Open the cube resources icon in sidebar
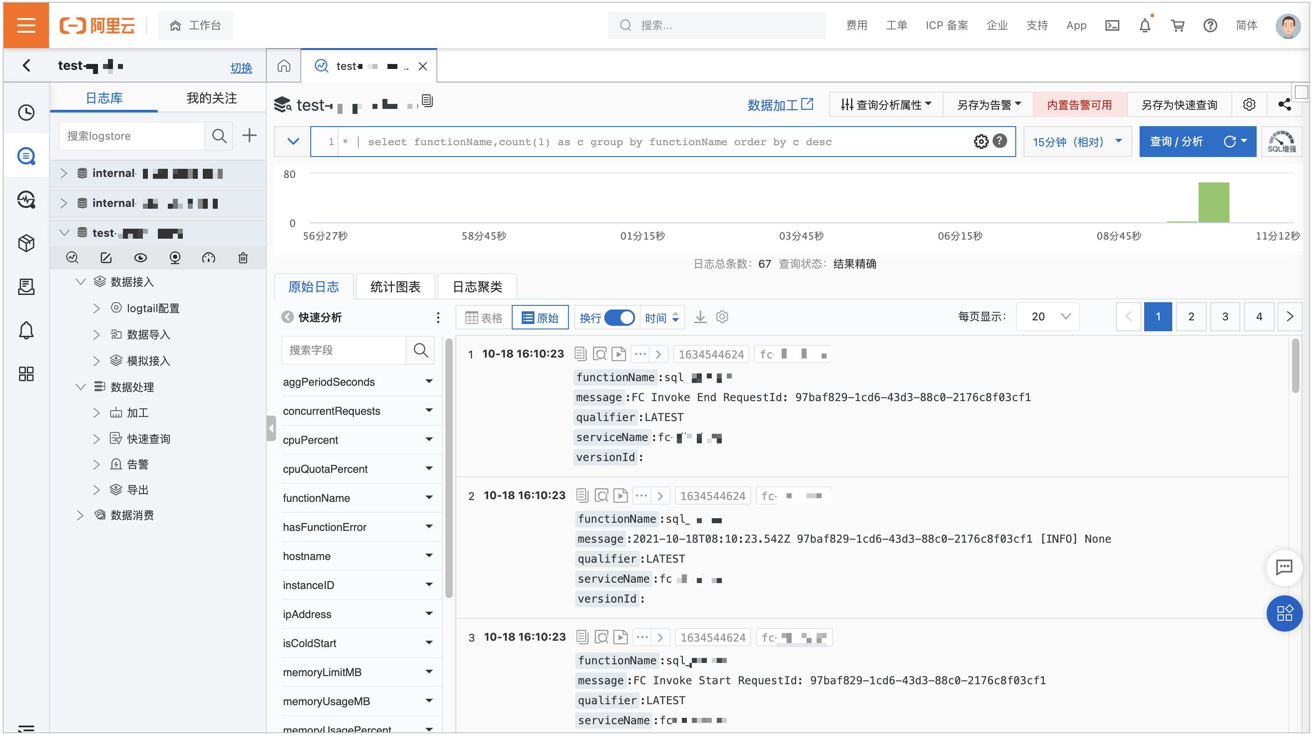Viewport: 1312px width, 736px height. [26, 243]
